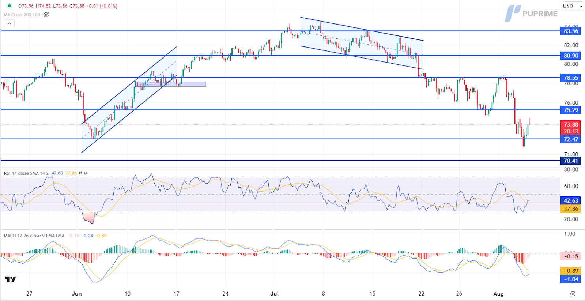Open the USD currency dropdown
Screen dimensions: 585x301
coord(572,6)
